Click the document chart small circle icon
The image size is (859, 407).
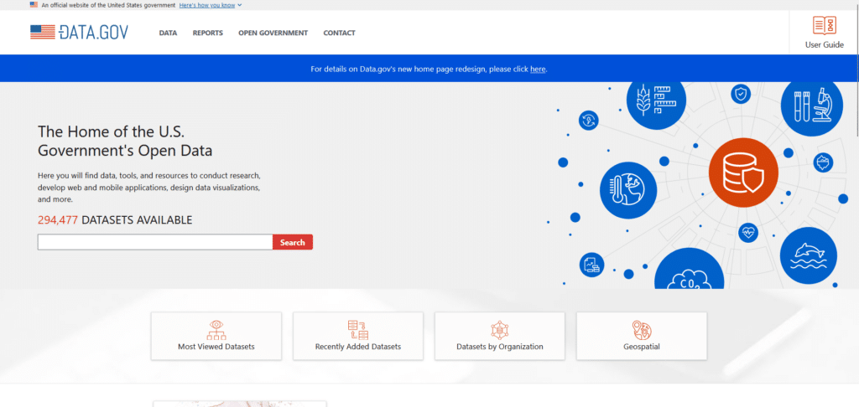591,265
